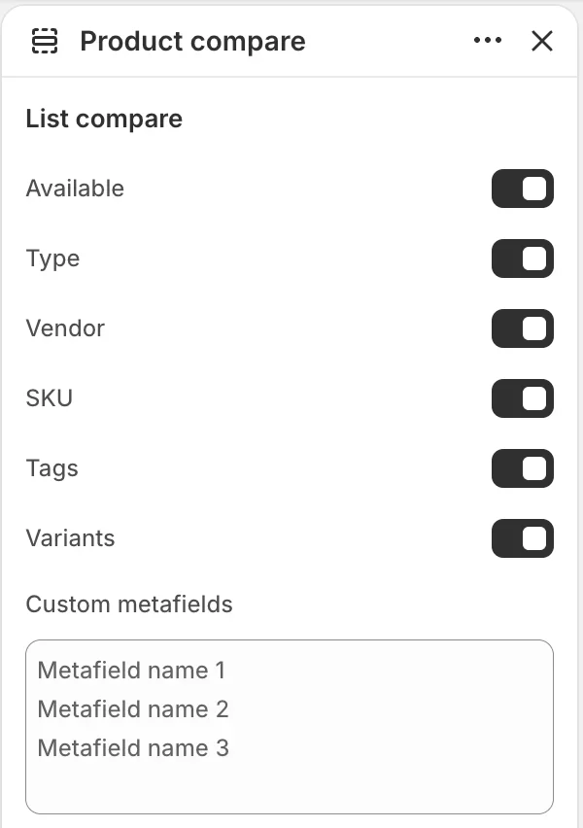Open the three-dot more actions menu
The image size is (583, 828).
488,41
